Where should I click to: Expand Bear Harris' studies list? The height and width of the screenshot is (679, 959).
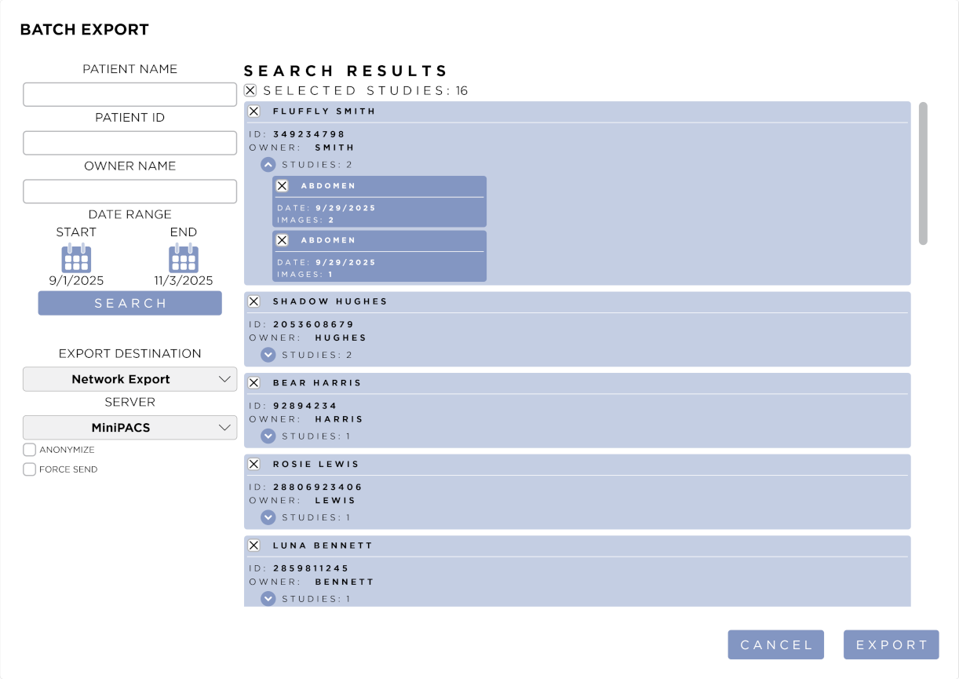point(268,436)
